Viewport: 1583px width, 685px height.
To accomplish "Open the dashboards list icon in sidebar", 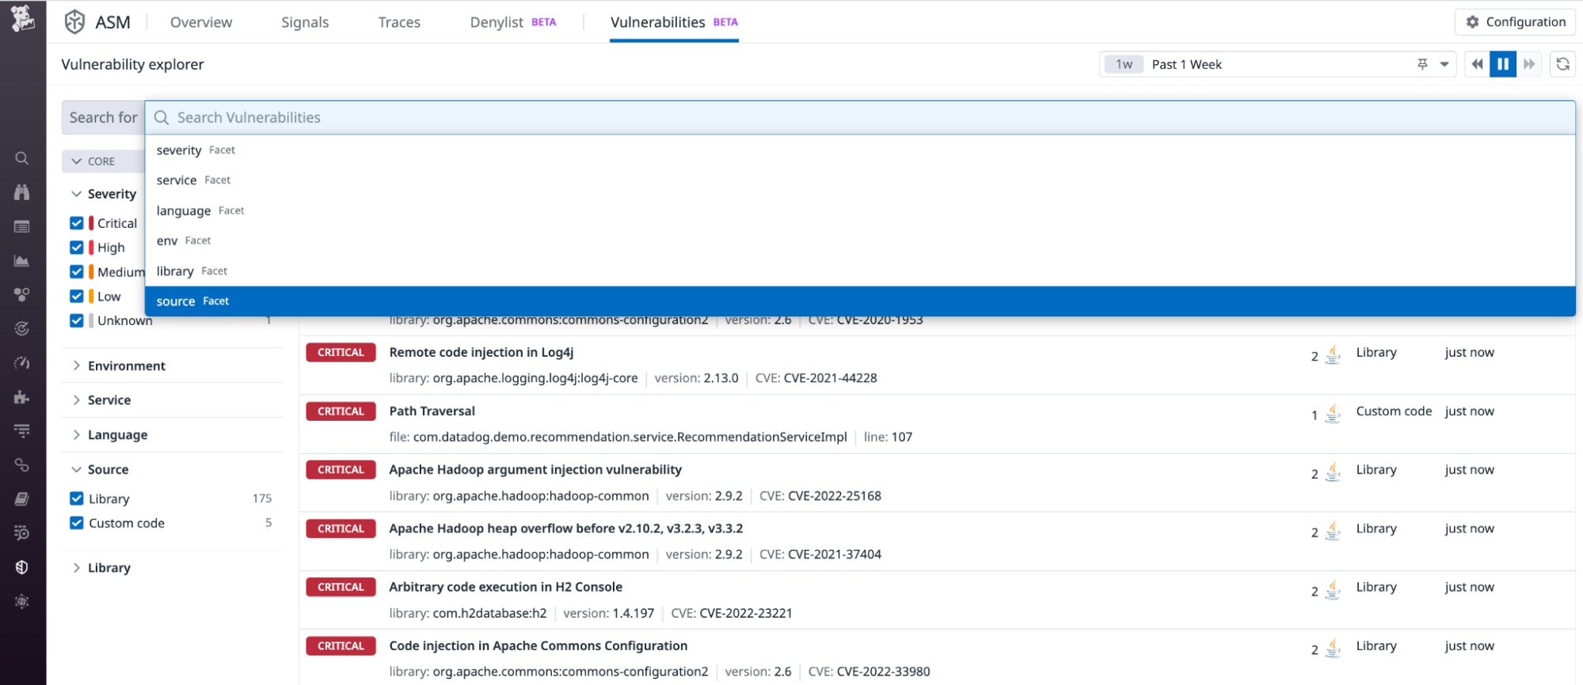I will click(x=22, y=226).
